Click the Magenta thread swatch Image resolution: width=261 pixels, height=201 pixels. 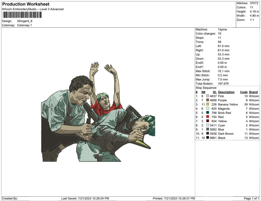pyautogui.click(x=207, y=108)
